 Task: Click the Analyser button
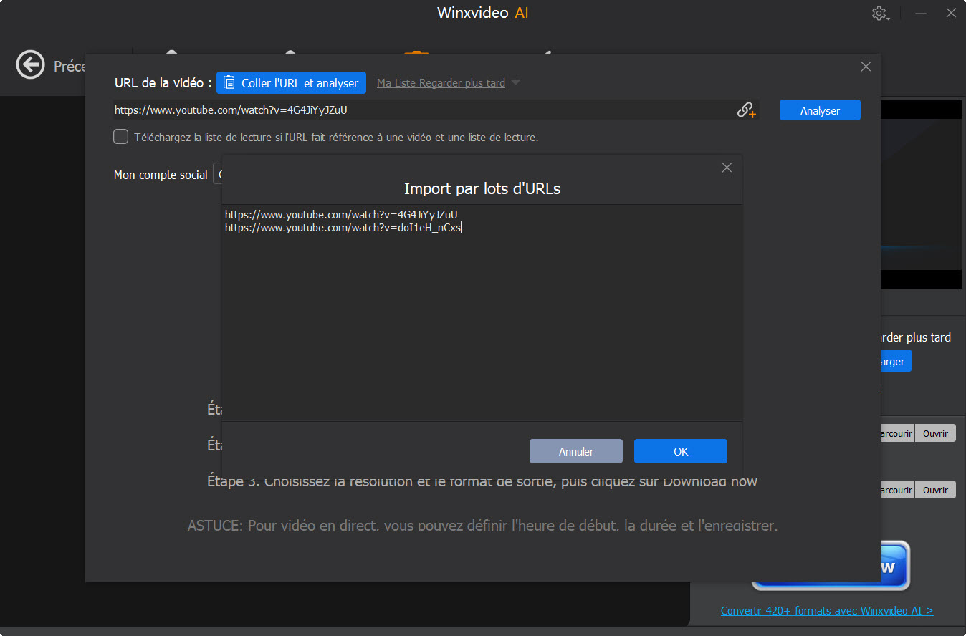[819, 110]
